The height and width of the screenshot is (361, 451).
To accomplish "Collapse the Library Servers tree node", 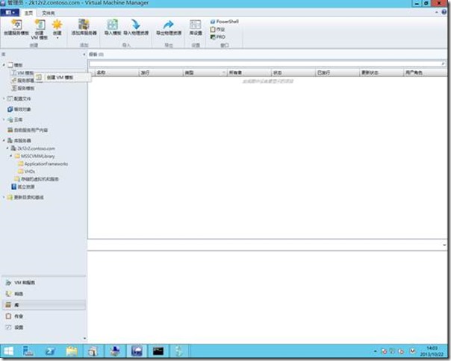I will 4,140.
